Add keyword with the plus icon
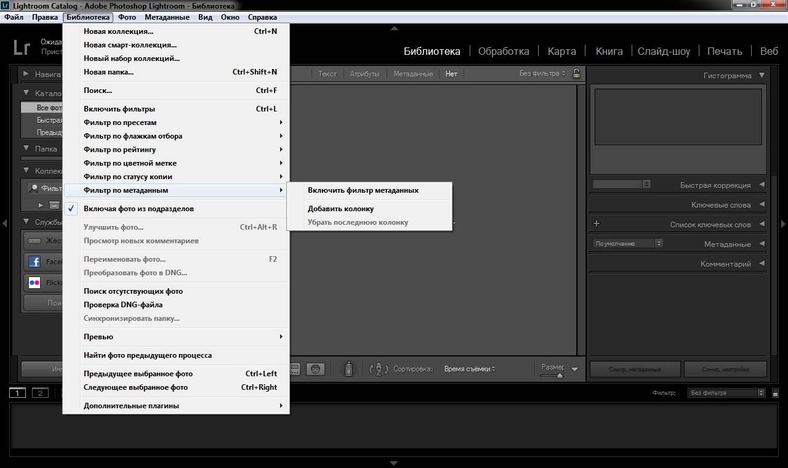788x468 pixels. (x=596, y=224)
